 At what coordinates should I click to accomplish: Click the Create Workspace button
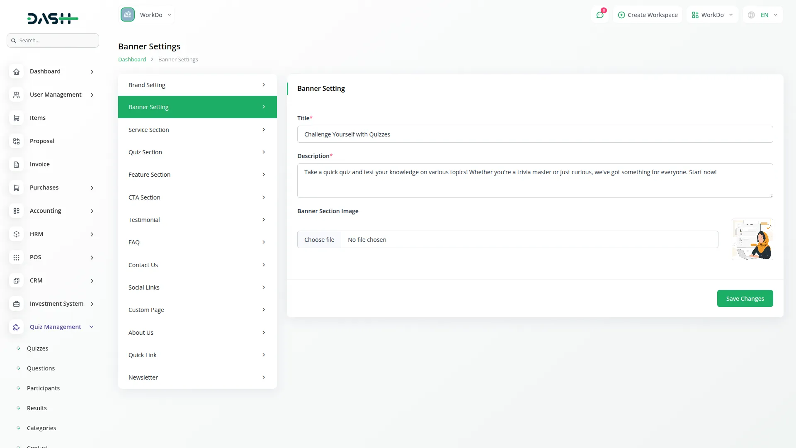click(x=648, y=15)
